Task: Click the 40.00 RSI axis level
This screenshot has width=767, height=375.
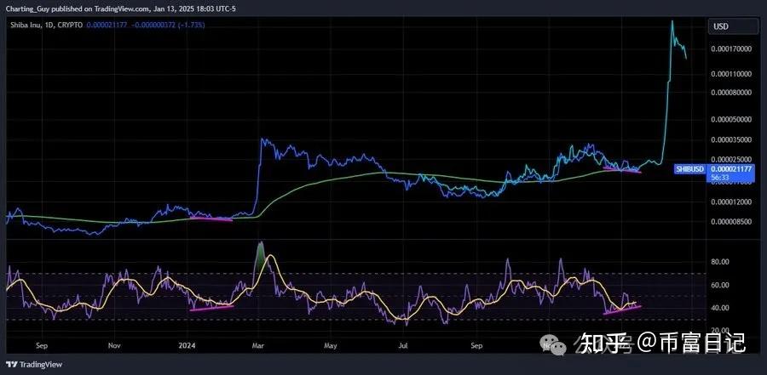Action: (721, 308)
